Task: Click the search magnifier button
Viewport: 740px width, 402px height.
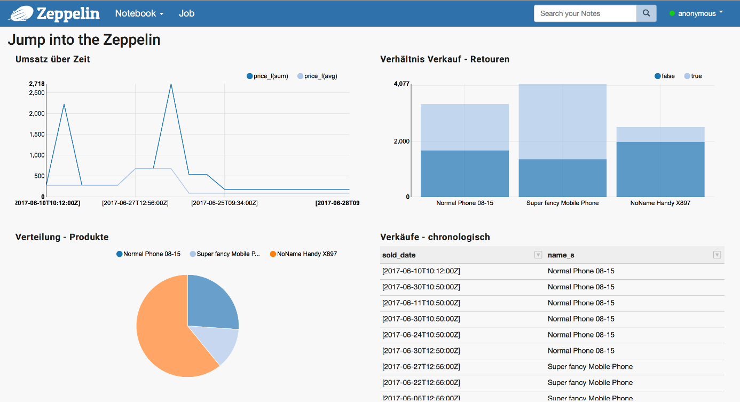Action: click(646, 13)
